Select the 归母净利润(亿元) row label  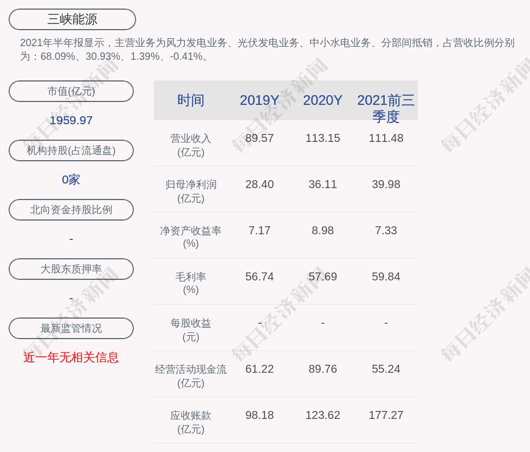click(x=191, y=192)
